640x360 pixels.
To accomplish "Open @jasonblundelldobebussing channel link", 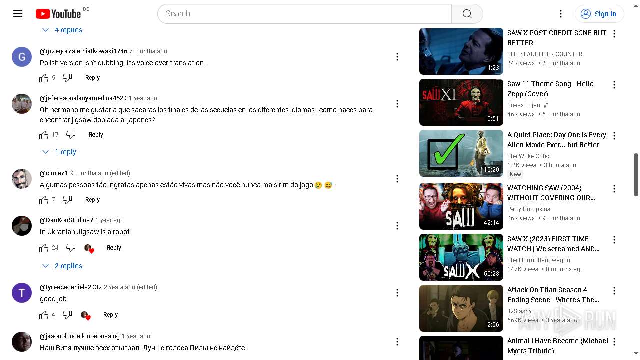I will coord(80,336).
